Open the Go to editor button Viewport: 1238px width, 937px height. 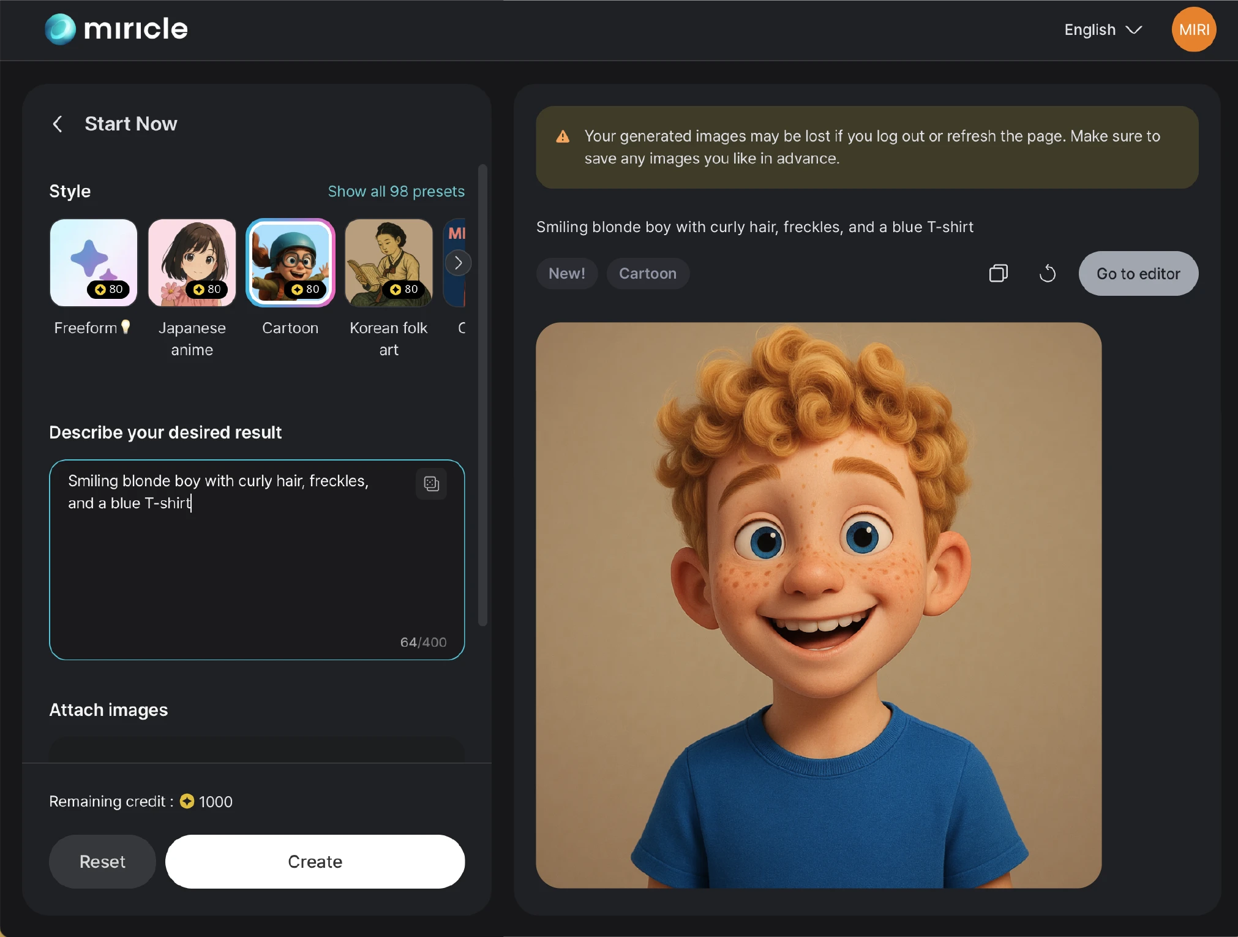coord(1138,274)
